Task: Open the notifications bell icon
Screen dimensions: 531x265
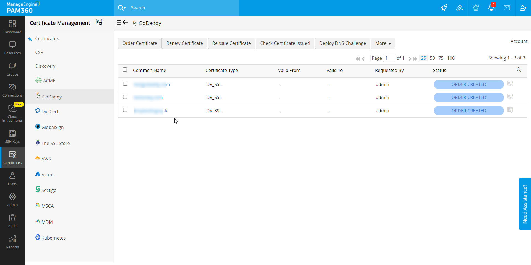Action: coord(491,8)
